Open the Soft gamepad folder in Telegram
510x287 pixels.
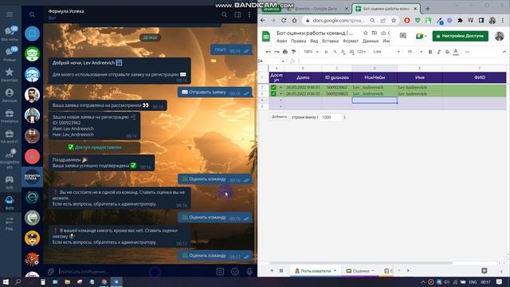click(10, 183)
